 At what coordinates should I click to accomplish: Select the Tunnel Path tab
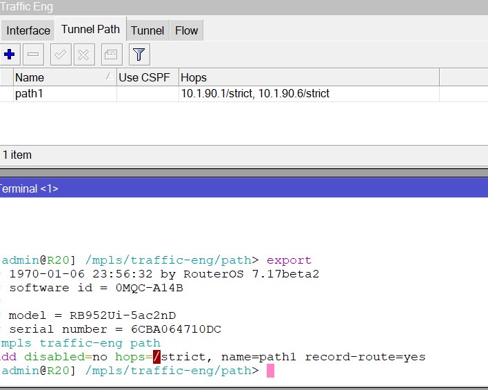(90, 29)
